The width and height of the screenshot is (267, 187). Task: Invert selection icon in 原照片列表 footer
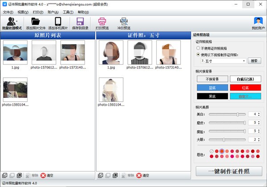pyautogui.click(x=19, y=175)
